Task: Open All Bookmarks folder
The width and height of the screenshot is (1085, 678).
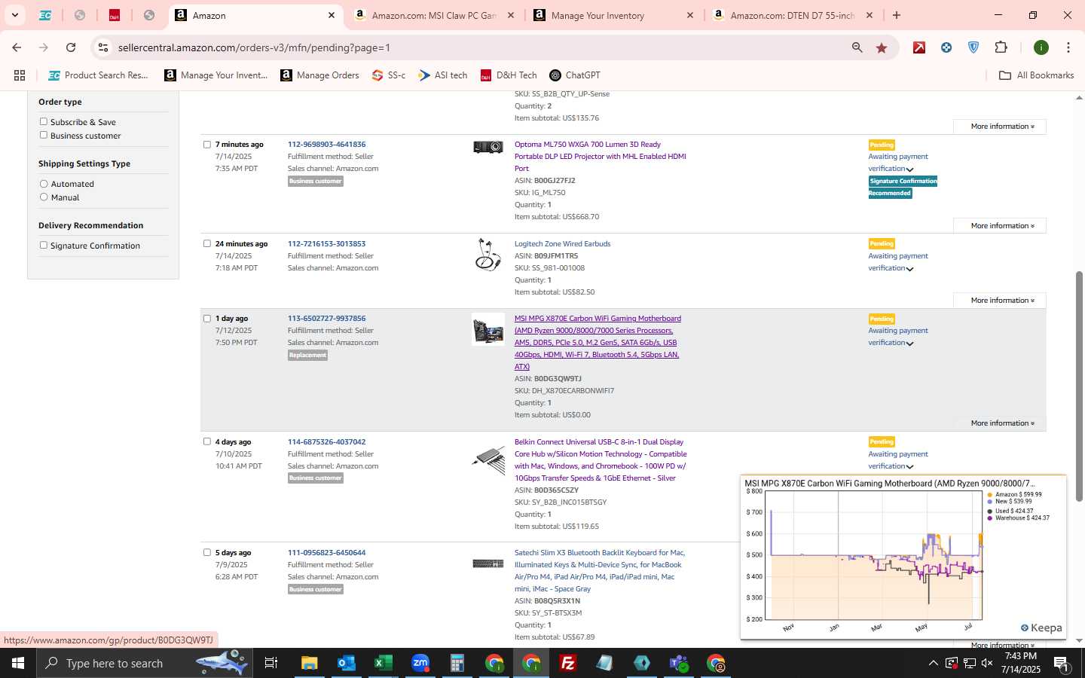Action: (x=1037, y=75)
